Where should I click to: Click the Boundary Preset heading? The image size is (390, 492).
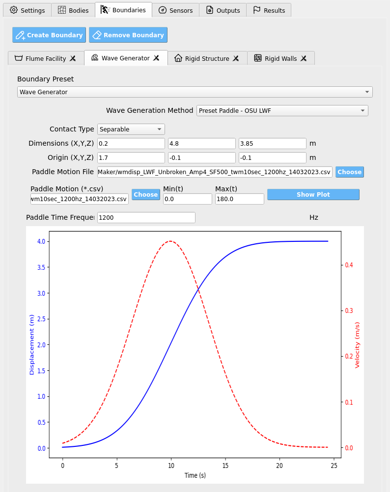click(46, 79)
